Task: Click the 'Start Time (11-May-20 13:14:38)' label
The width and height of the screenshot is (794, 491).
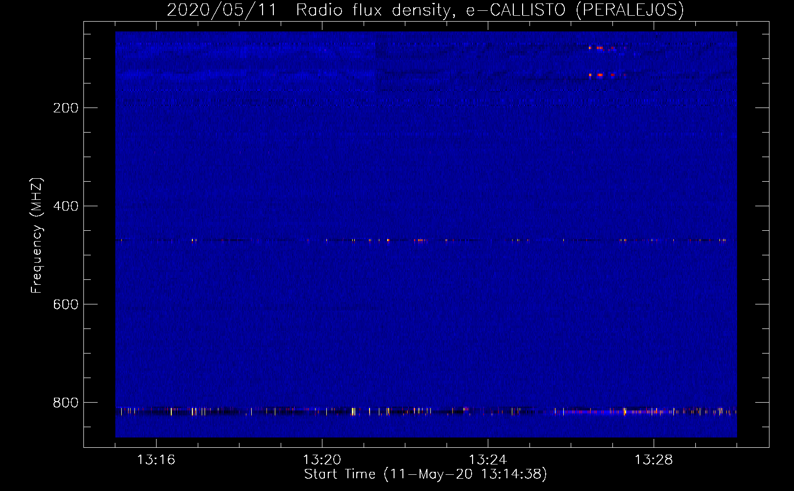Action: click(x=425, y=474)
